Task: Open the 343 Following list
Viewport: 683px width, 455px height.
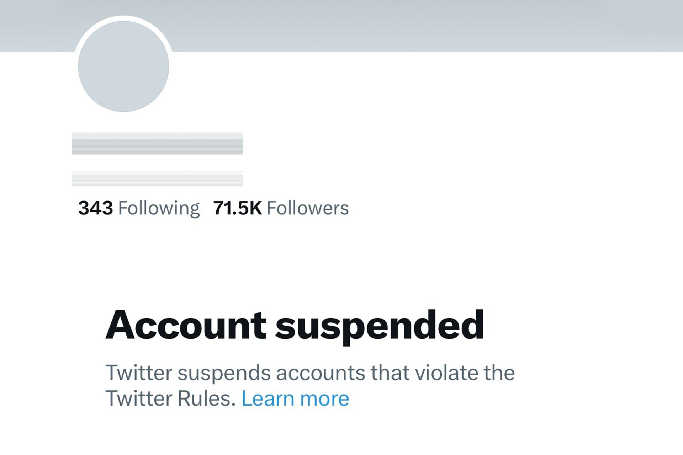Action: [x=139, y=208]
